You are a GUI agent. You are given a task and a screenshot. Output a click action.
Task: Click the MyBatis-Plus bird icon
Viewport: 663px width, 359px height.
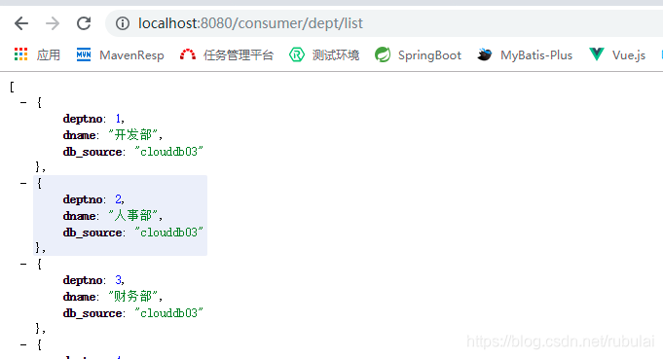tap(485, 54)
